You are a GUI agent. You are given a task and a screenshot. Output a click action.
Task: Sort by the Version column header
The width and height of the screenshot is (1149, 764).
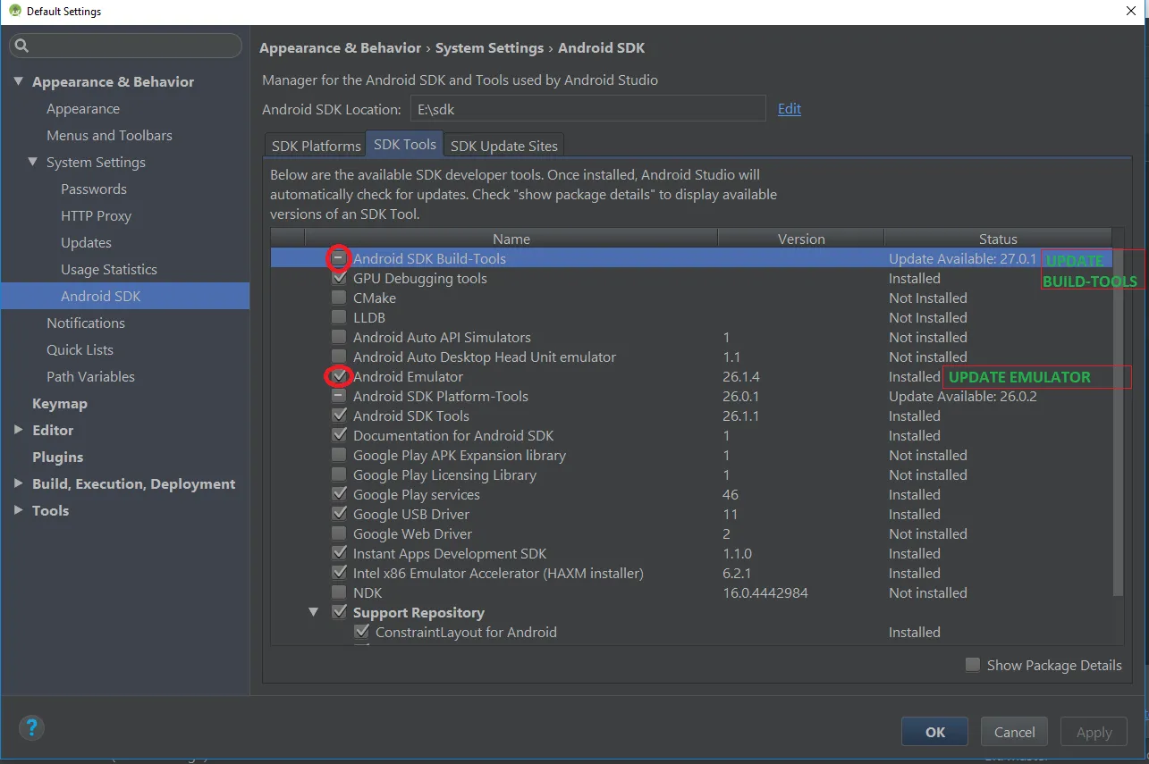801,239
